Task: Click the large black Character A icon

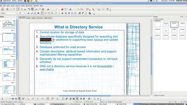Action: (x=38, y=13)
